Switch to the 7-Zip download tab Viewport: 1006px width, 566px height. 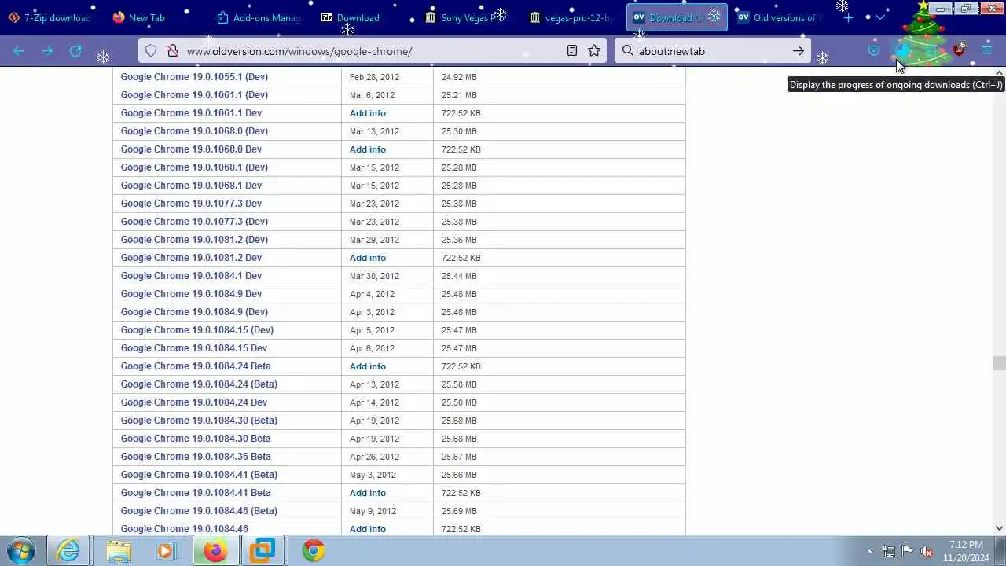point(50,17)
